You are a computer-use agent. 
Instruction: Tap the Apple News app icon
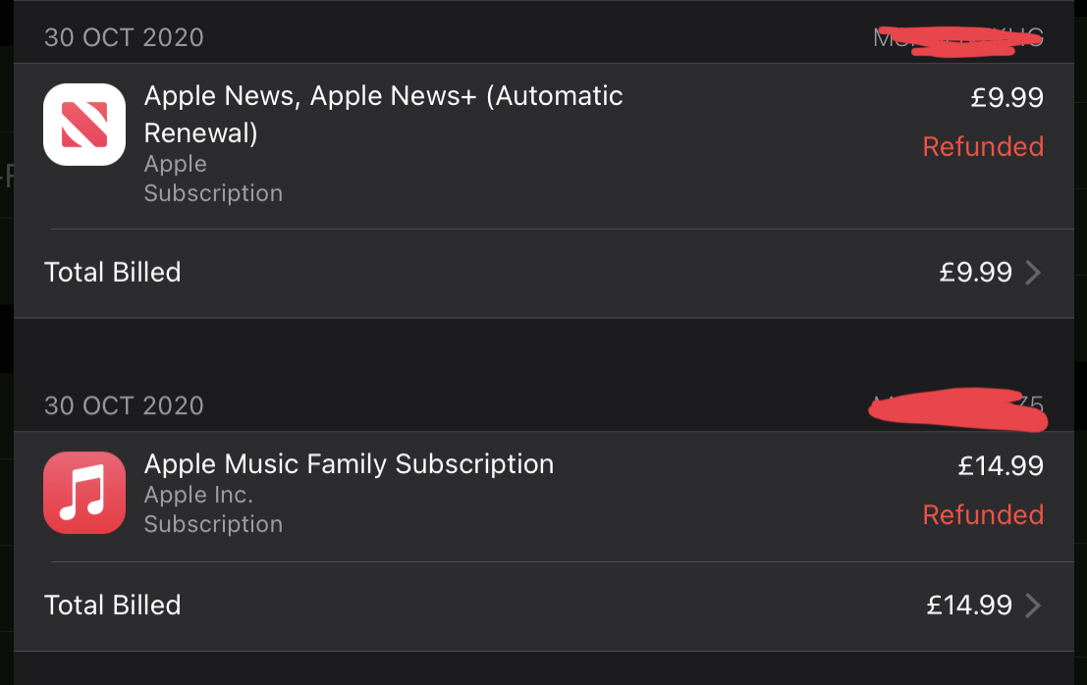84,125
